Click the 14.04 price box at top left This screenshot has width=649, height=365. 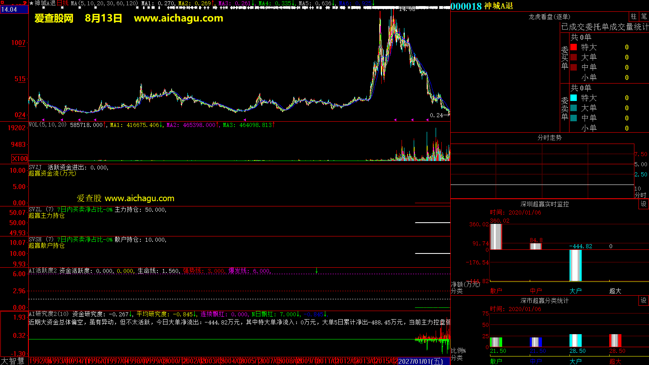pyautogui.click(x=9, y=9)
